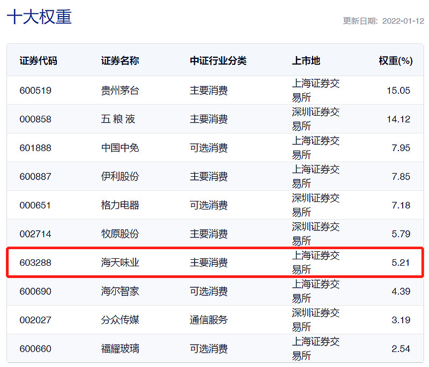Click weight value 3.19
This screenshot has height=367, width=429.
(x=401, y=320)
